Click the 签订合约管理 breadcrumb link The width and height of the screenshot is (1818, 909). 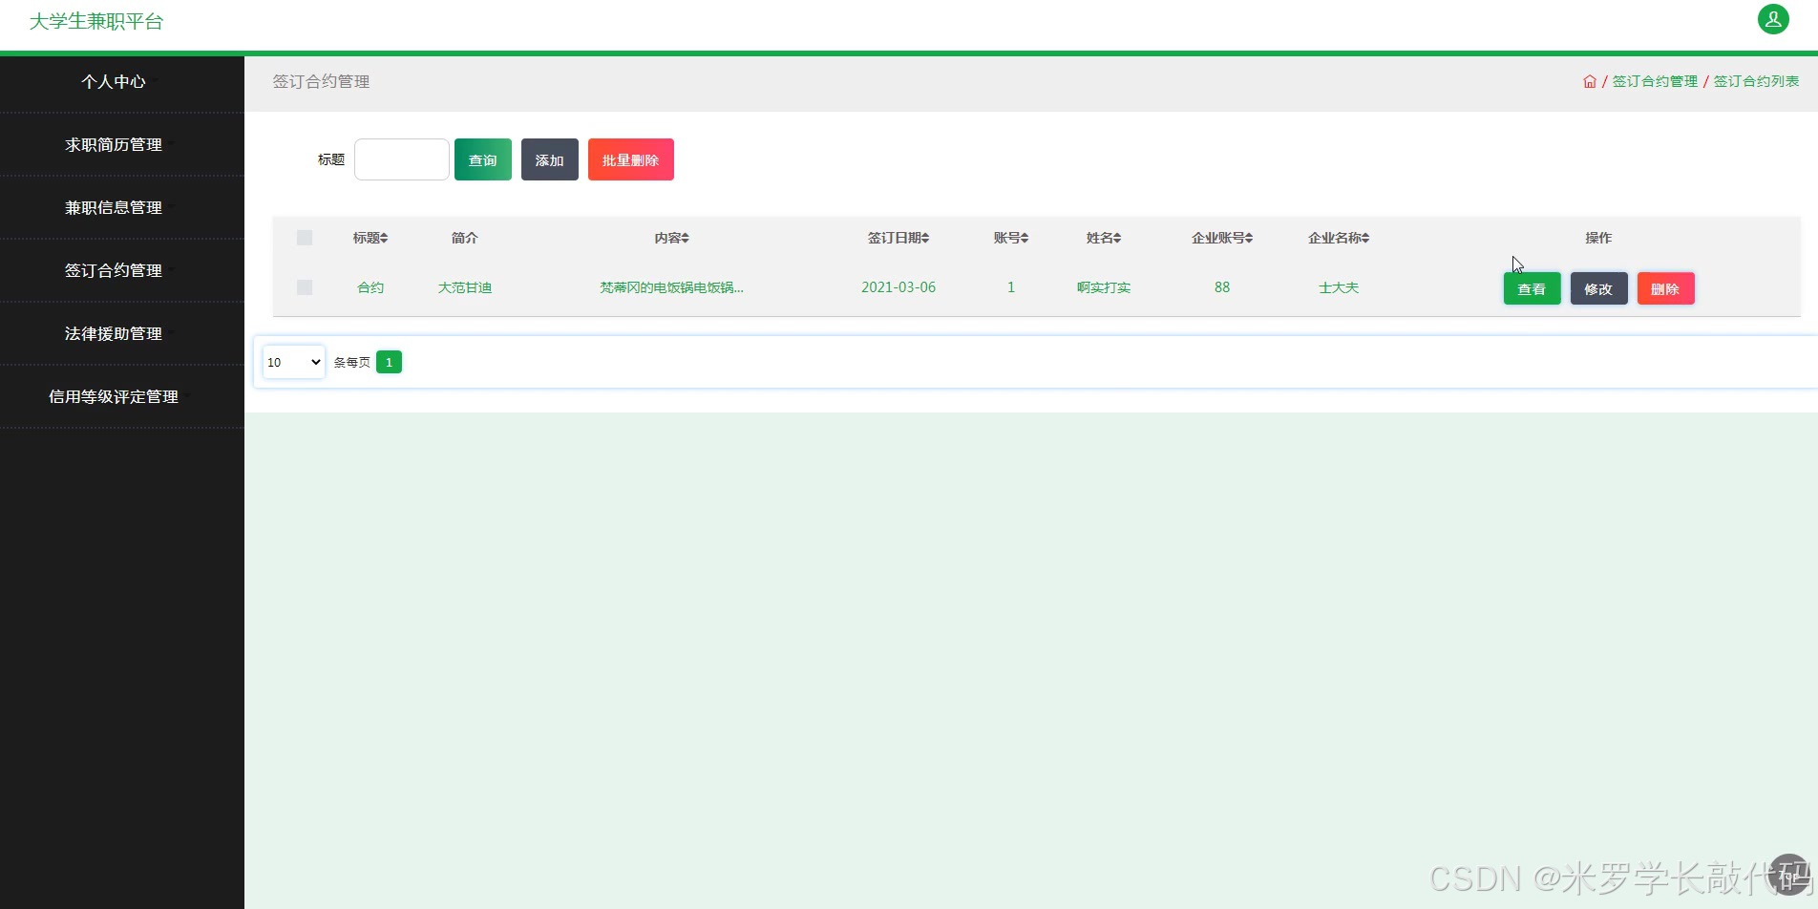point(1655,81)
